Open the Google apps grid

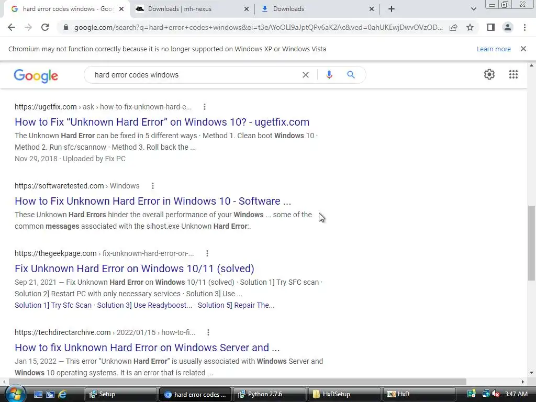pyautogui.click(x=513, y=74)
